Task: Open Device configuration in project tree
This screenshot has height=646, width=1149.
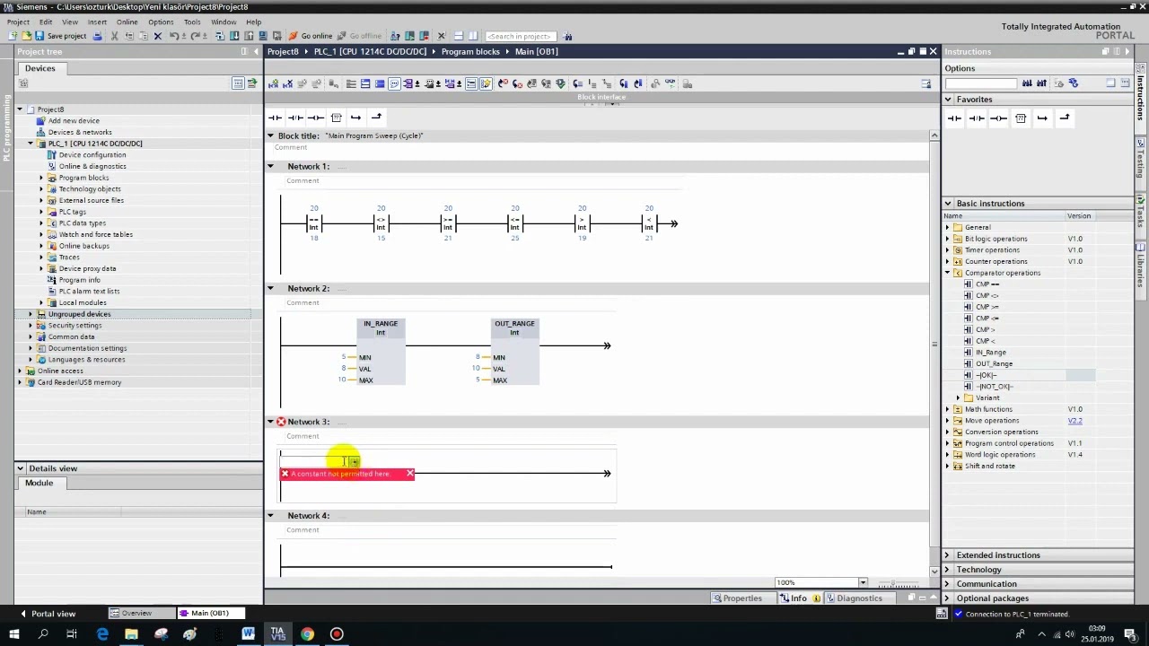Action: [92, 154]
